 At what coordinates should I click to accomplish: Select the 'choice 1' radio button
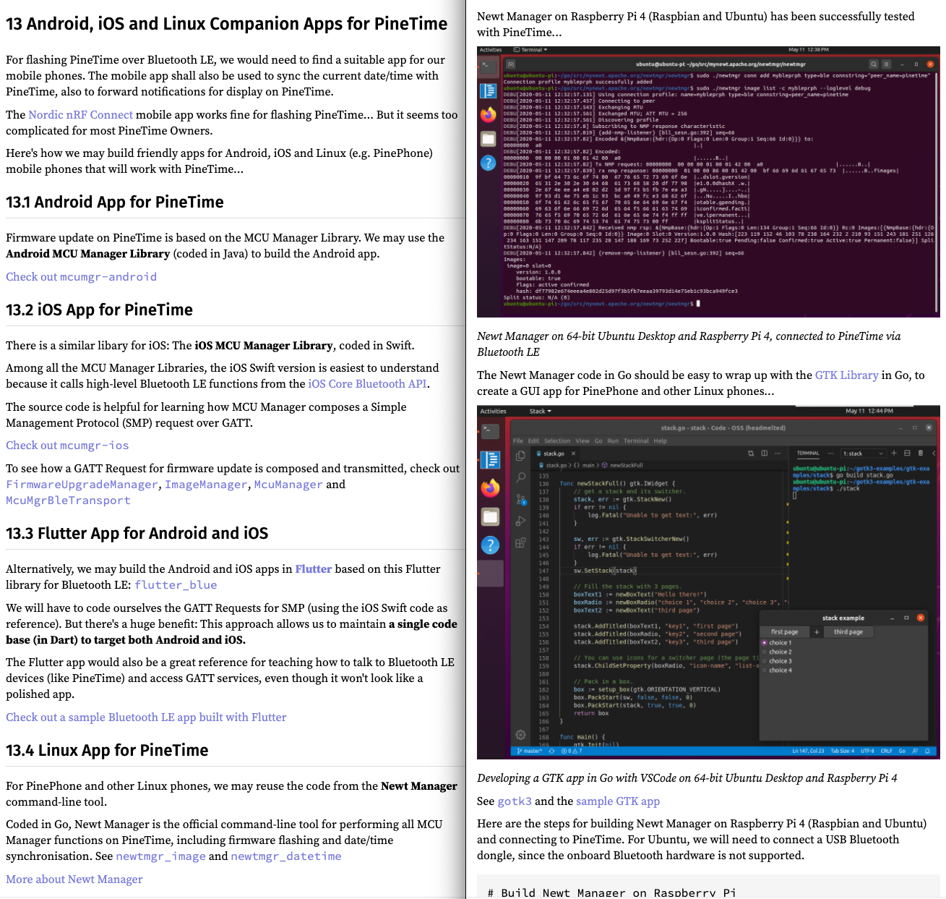tap(765, 643)
